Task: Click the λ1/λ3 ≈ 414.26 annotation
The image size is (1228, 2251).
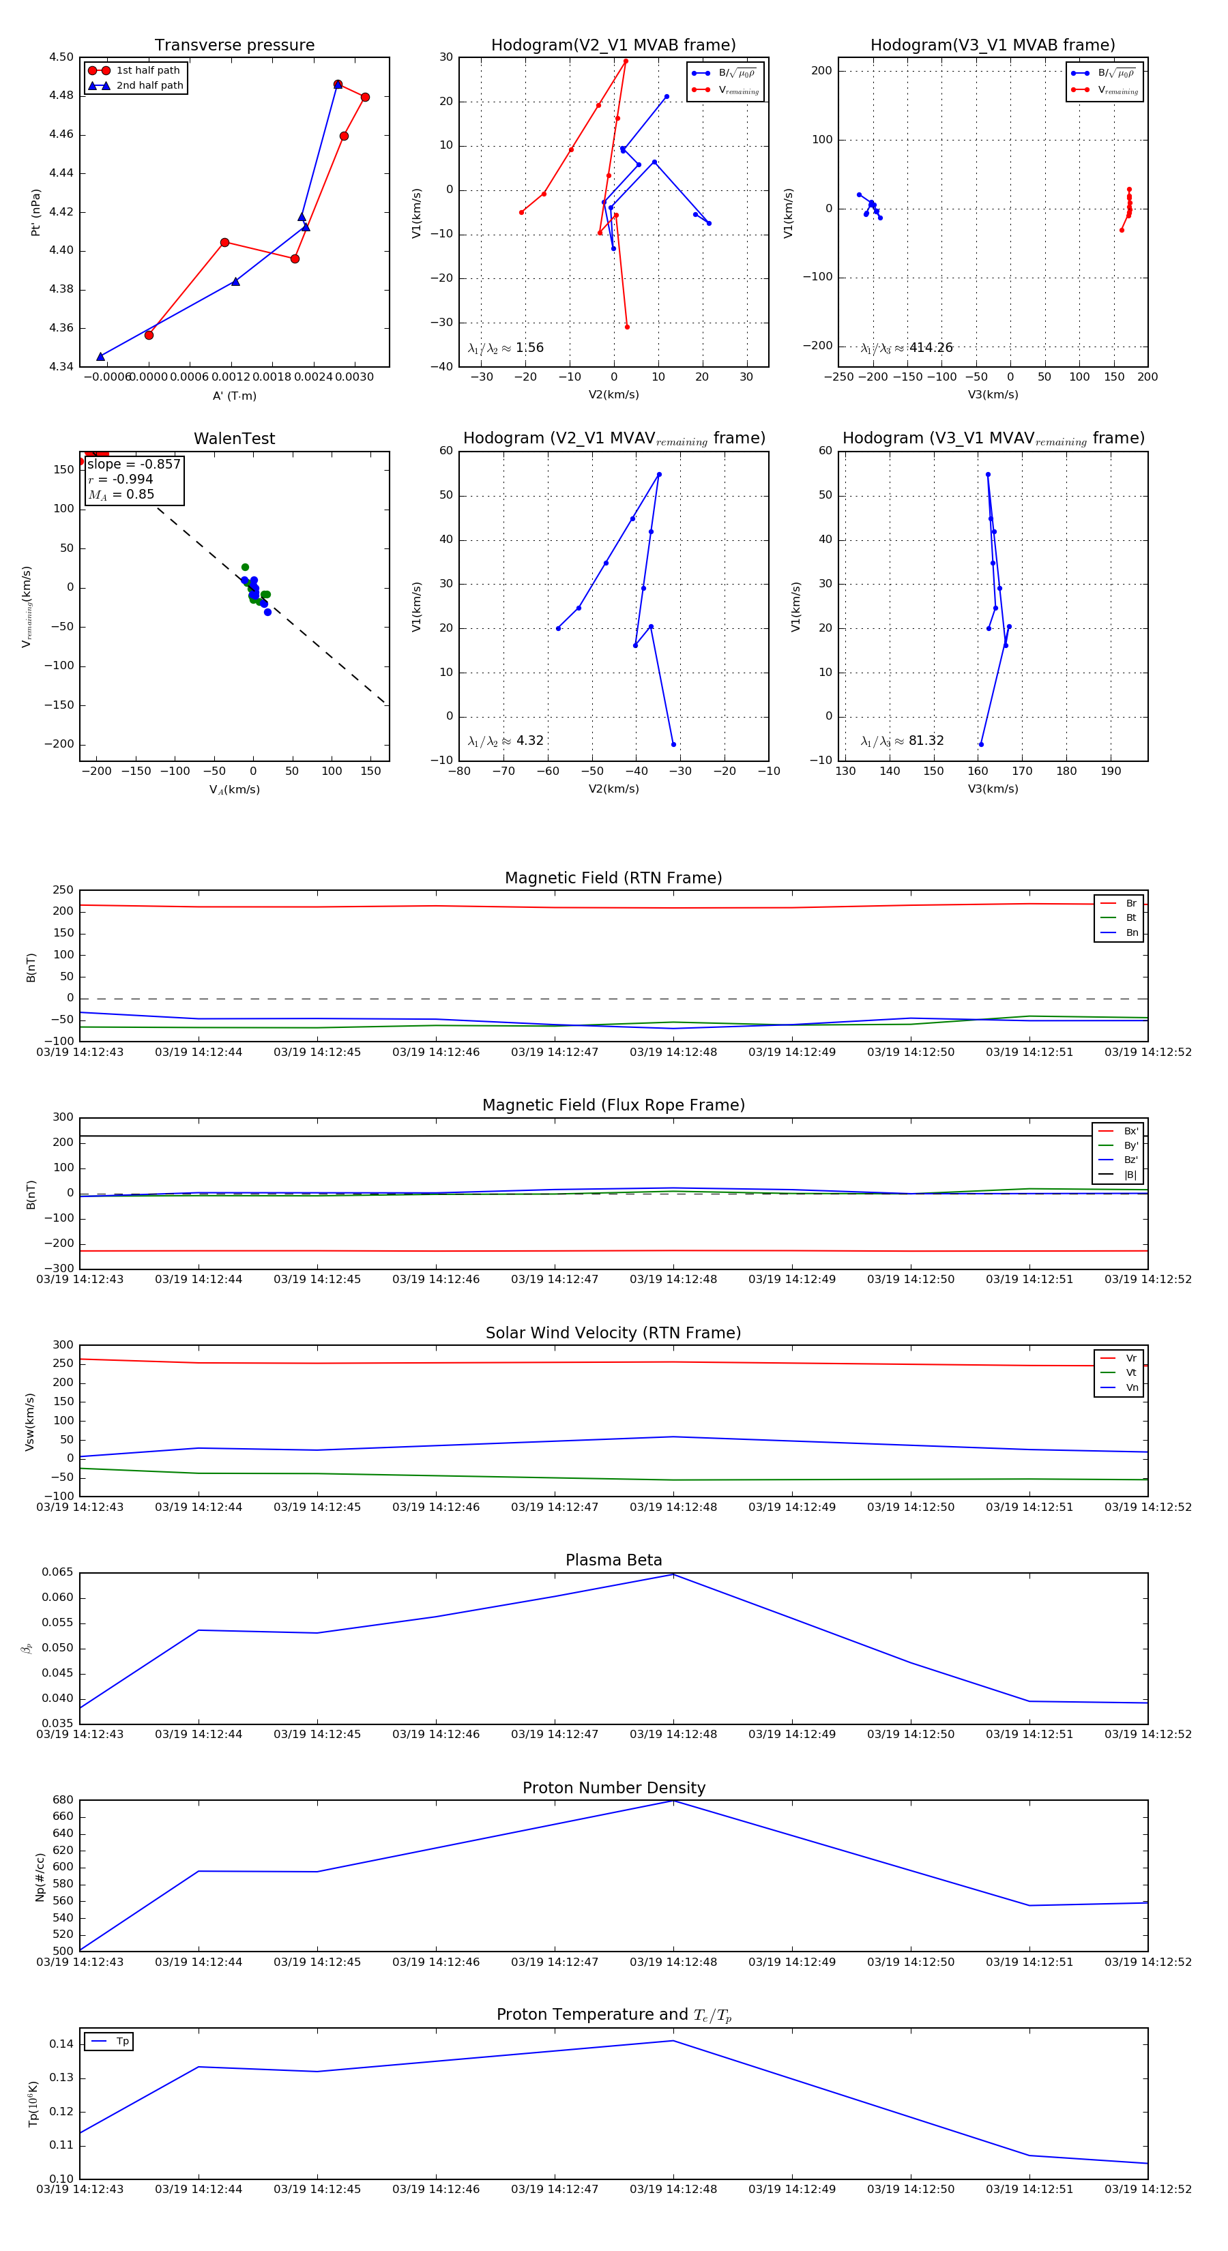Action: pos(907,348)
